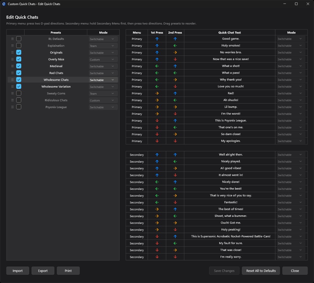Click the 2nd Press left arrow for What a pass!

(175, 73)
